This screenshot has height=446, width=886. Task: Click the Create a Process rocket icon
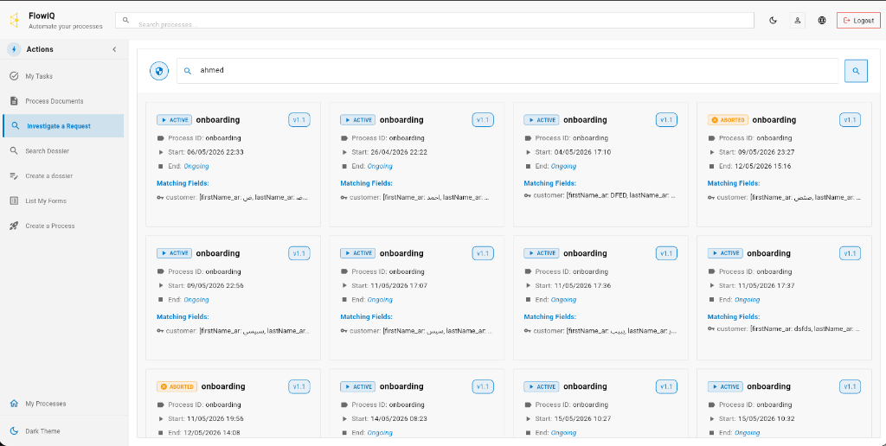(x=14, y=226)
